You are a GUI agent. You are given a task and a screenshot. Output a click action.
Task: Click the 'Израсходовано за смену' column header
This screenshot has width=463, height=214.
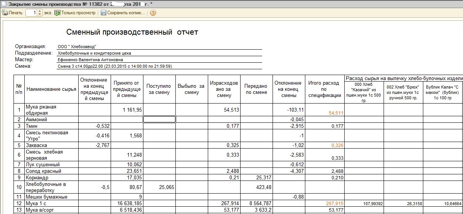point(224,90)
